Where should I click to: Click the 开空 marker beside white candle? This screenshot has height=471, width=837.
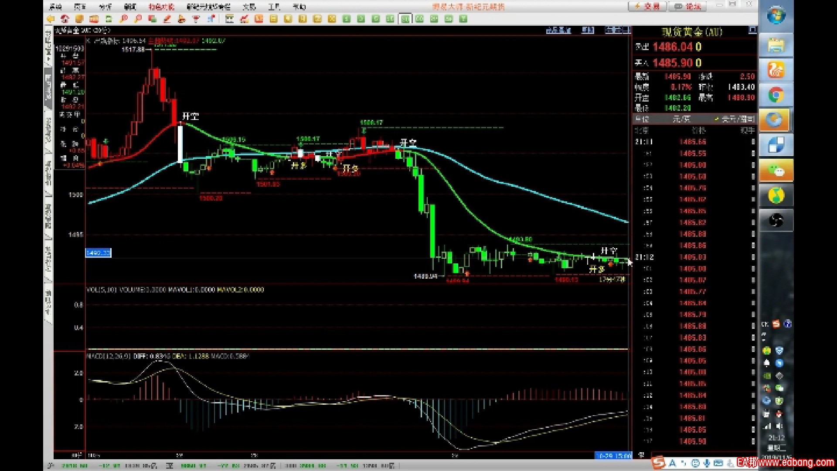190,116
